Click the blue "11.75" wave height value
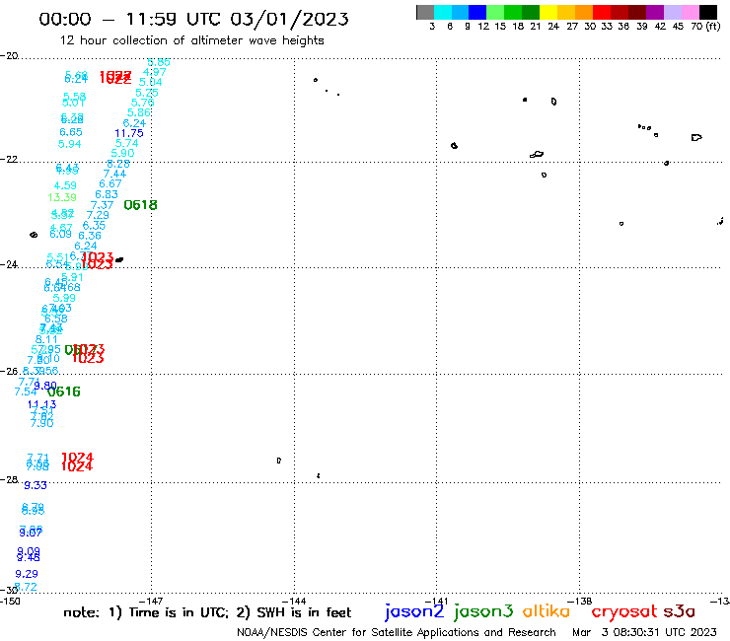The width and height of the screenshot is (730, 641). tap(129, 133)
